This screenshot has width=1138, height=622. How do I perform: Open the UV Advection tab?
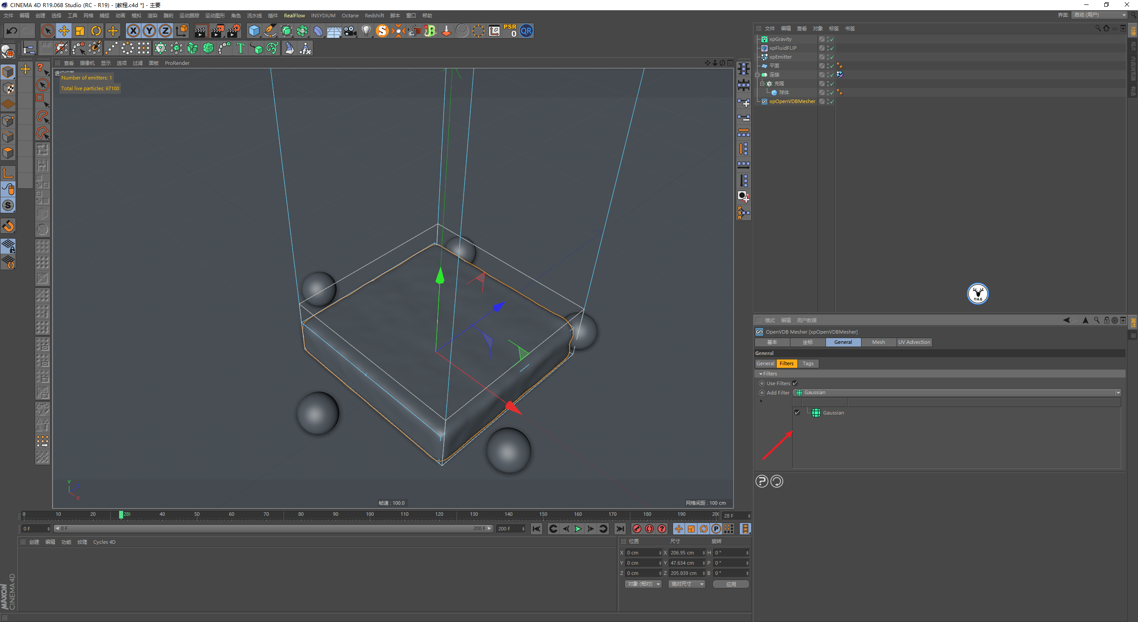pyautogui.click(x=914, y=342)
